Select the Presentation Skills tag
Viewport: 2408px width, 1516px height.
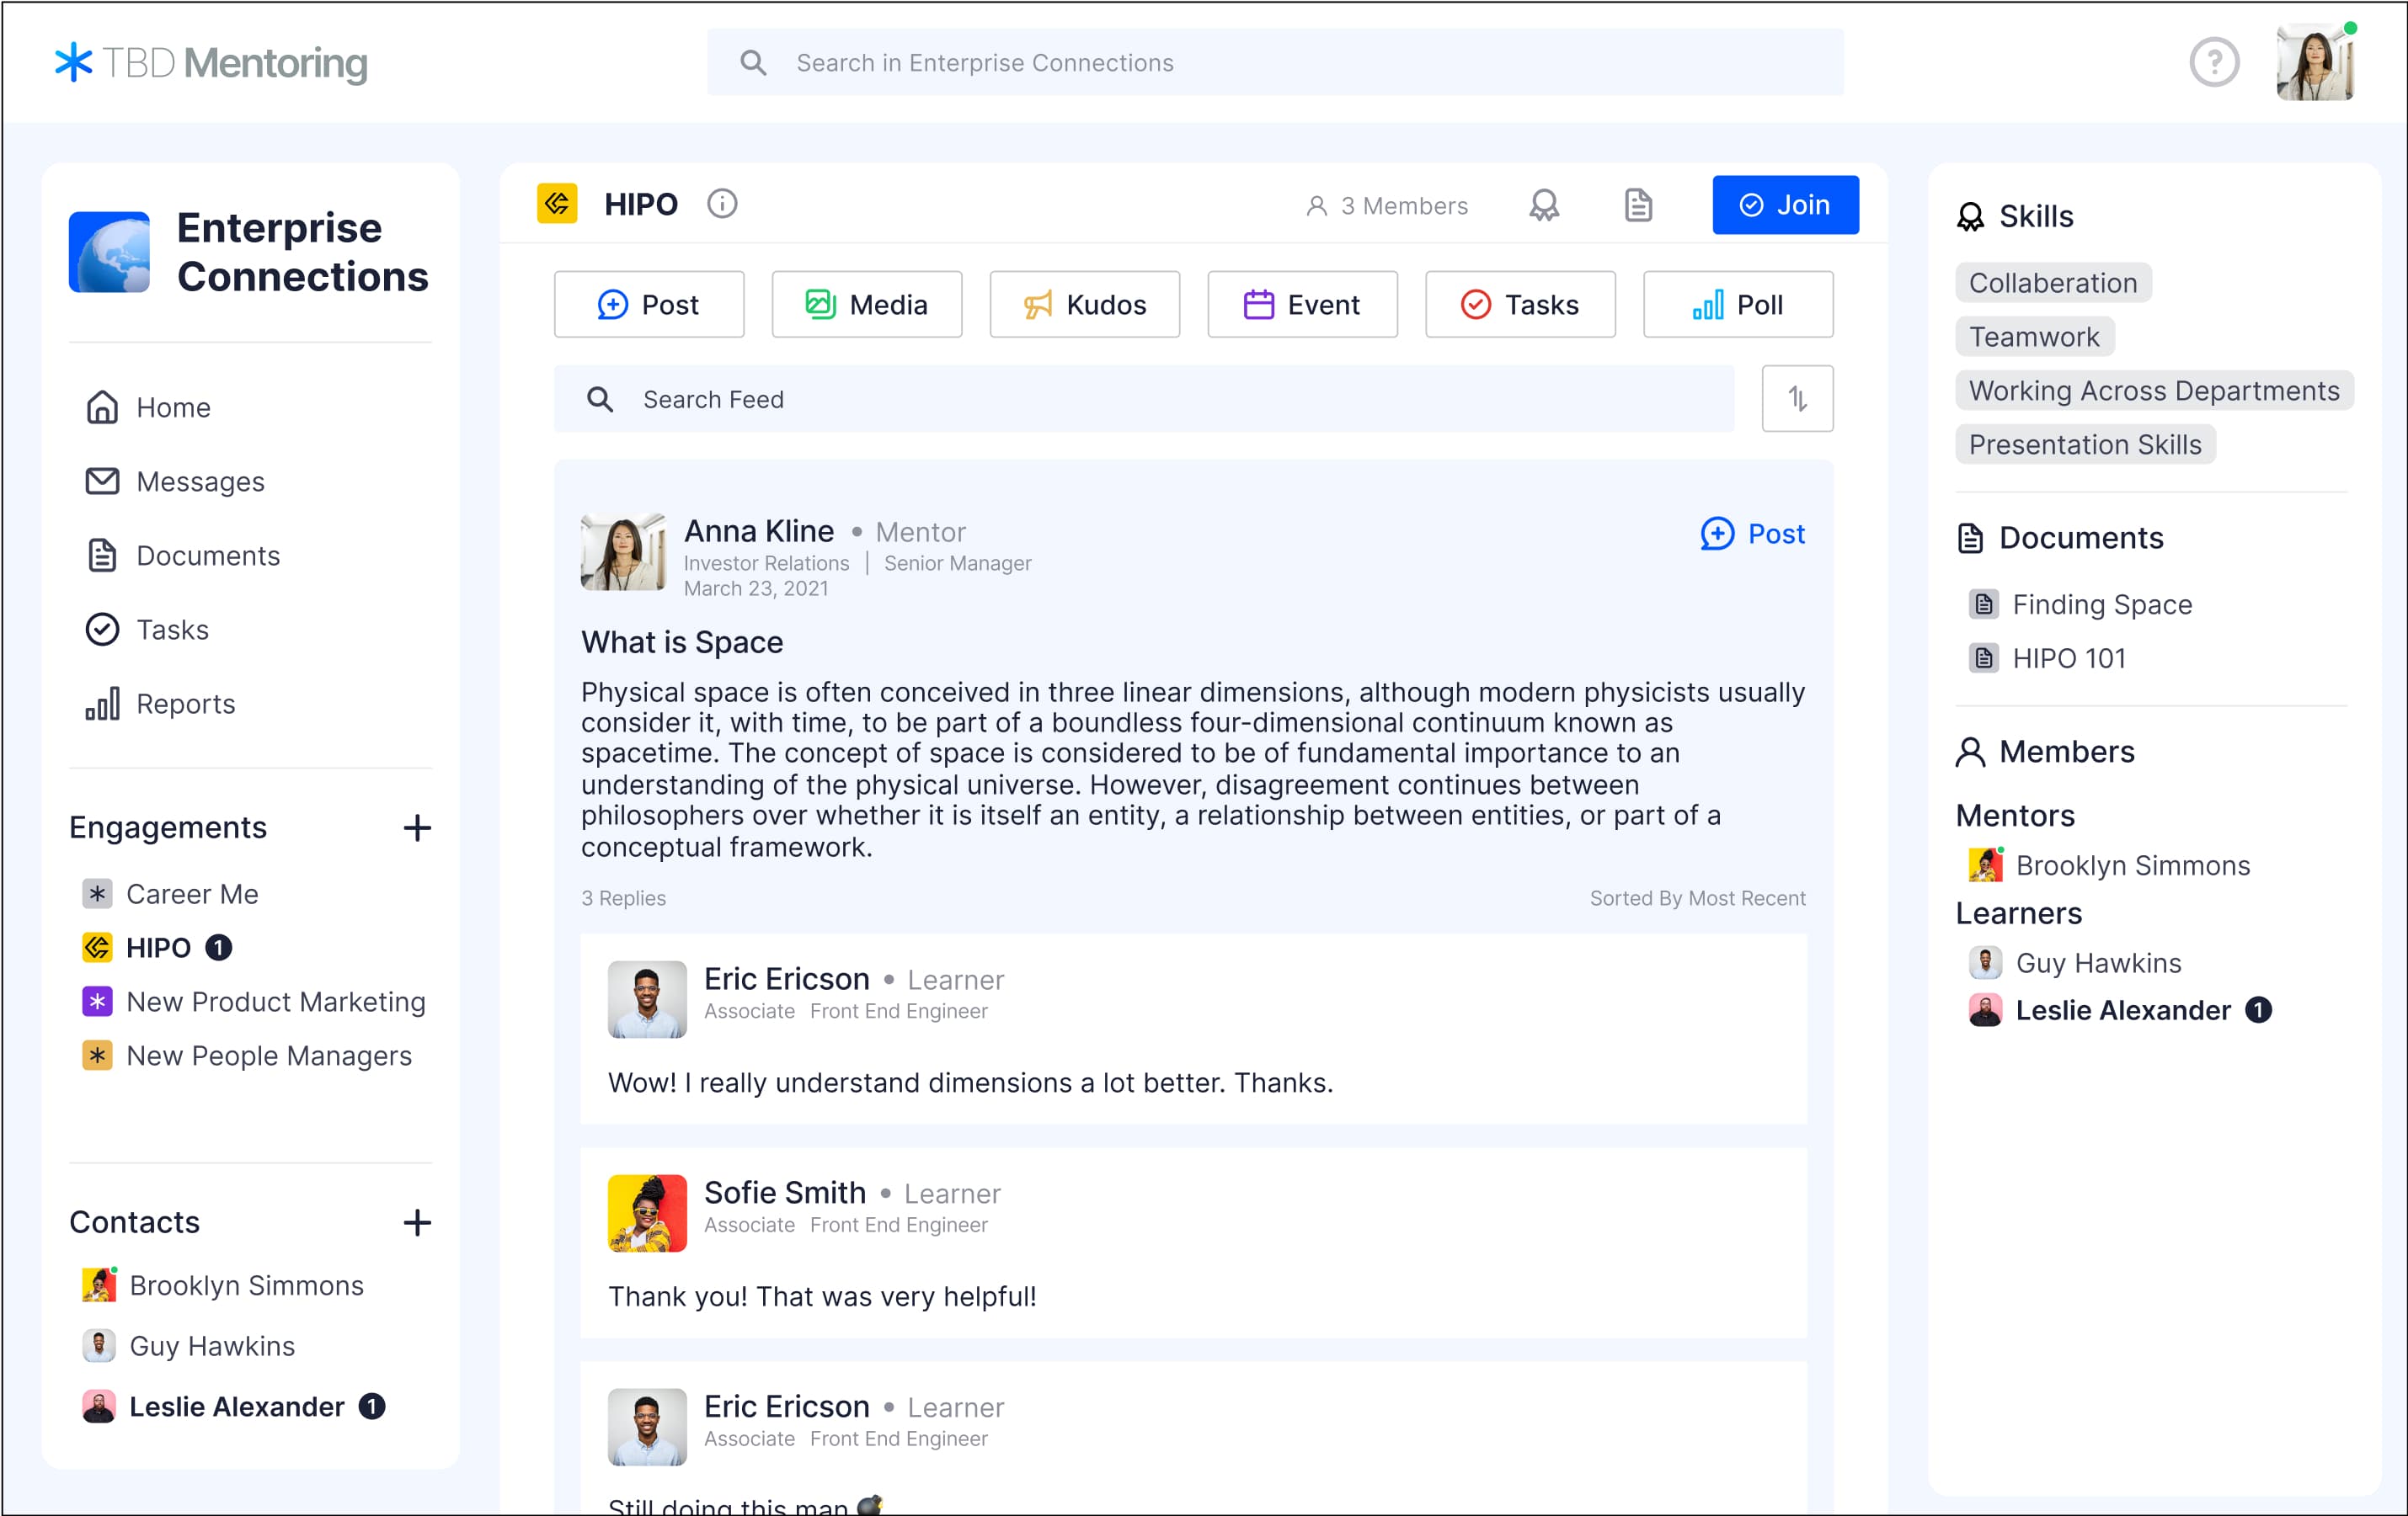[2085, 444]
